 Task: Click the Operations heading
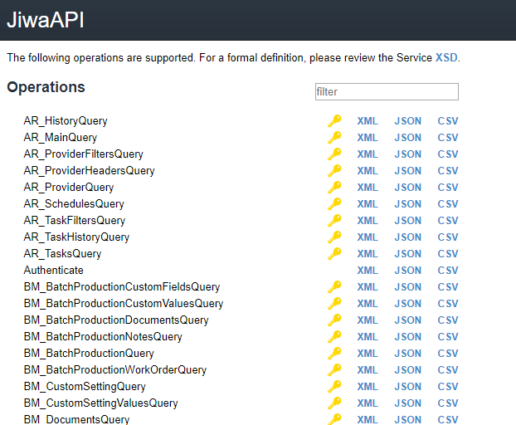coord(46,87)
